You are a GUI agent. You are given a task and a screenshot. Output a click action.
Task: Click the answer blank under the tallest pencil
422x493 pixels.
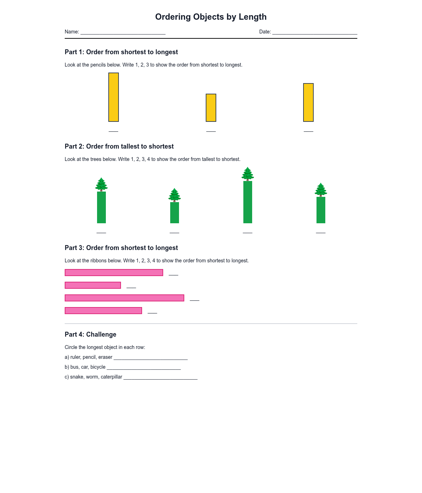click(x=114, y=130)
